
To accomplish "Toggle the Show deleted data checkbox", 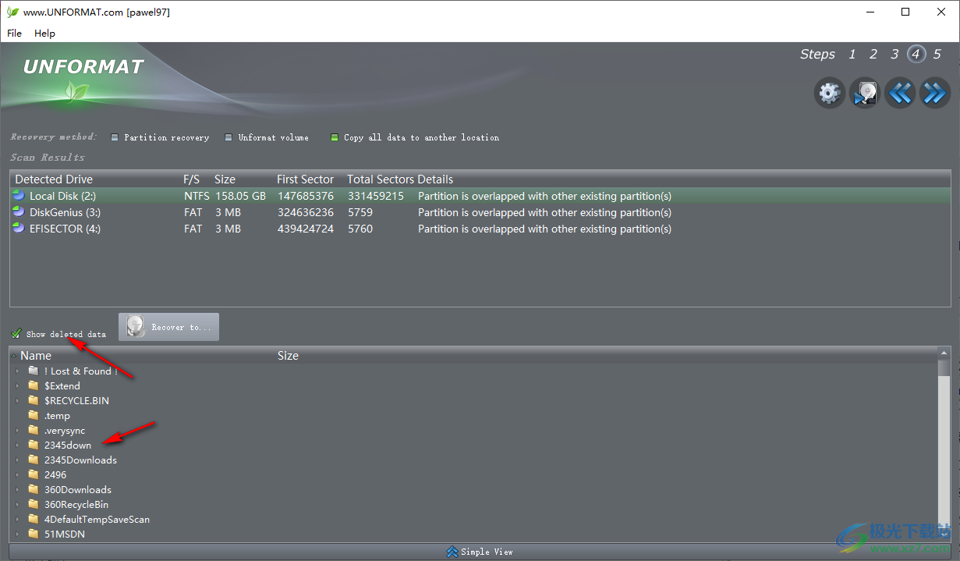I will pyautogui.click(x=16, y=334).
